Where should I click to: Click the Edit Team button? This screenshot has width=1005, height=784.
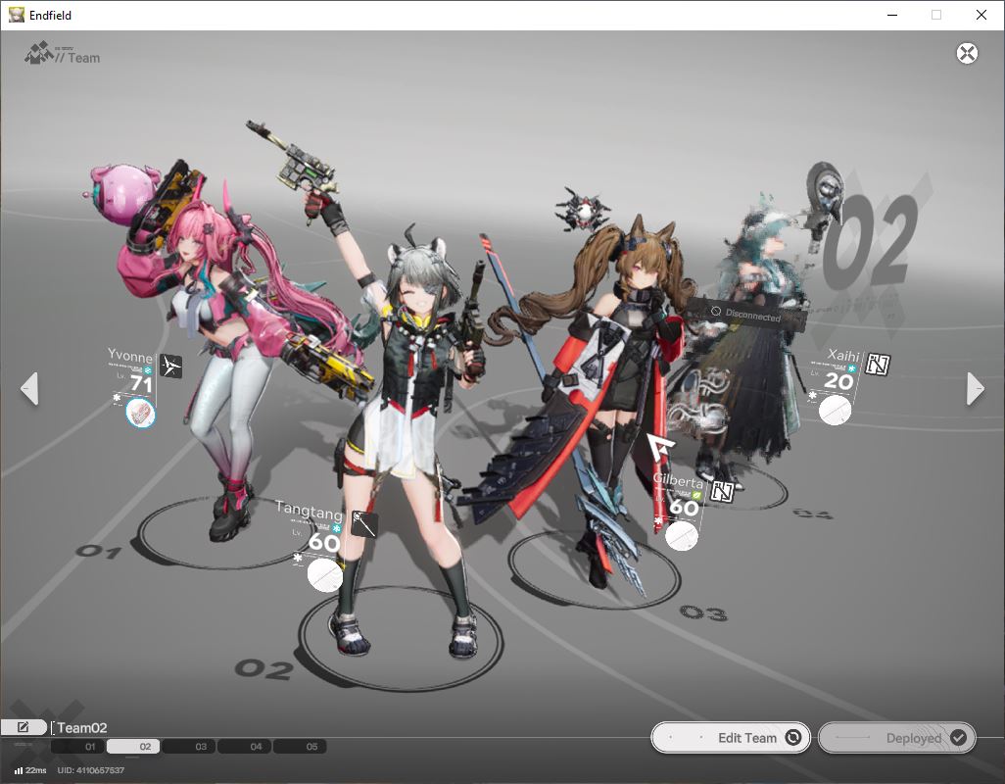[x=731, y=738]
